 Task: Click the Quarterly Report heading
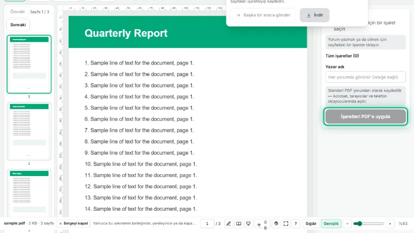point(126,33)
